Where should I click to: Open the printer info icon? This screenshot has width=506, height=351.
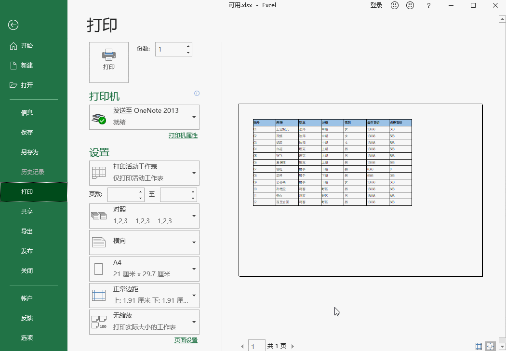[197, 94]
